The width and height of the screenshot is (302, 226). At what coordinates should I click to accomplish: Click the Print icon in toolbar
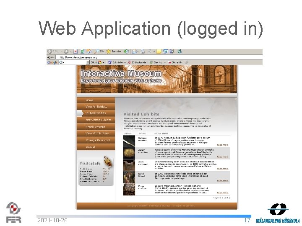[x=143, y=51]
